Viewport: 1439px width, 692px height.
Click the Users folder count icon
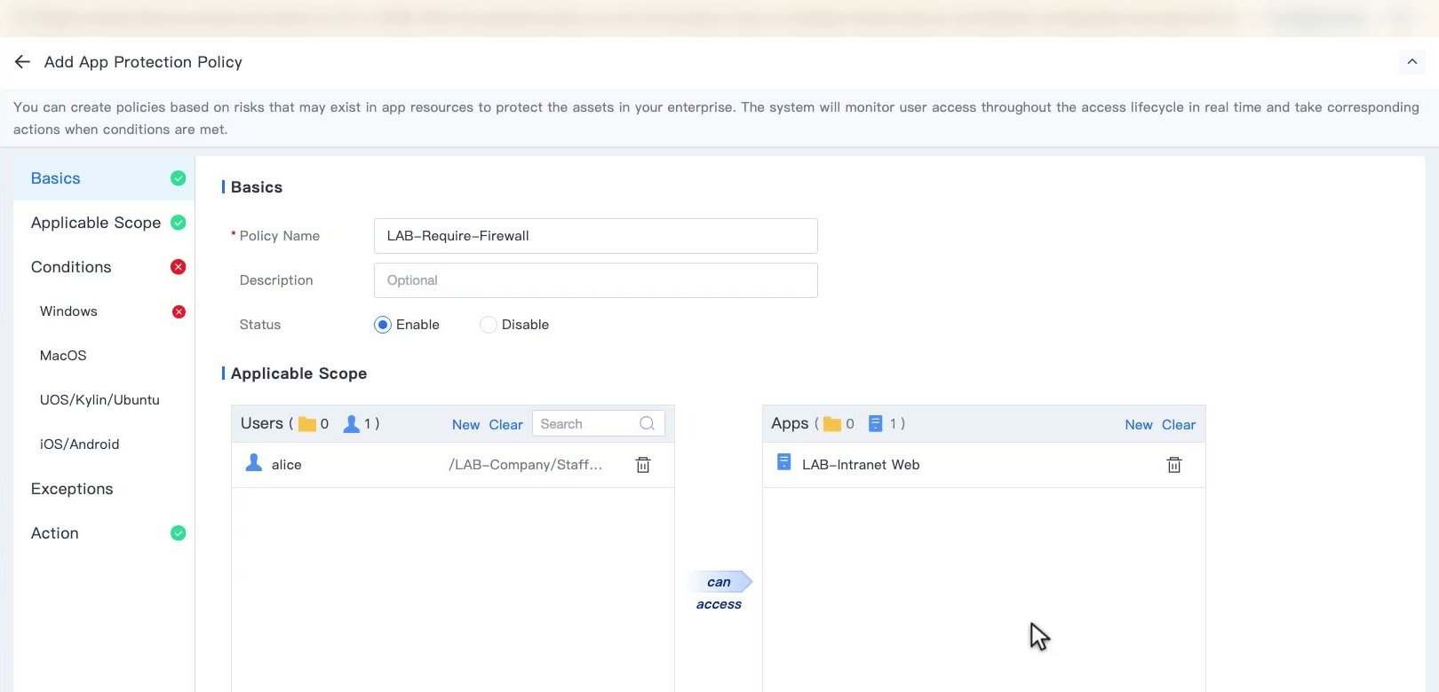(x=307, y=424)
